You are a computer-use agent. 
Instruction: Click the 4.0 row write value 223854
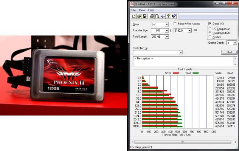point(219,88)
